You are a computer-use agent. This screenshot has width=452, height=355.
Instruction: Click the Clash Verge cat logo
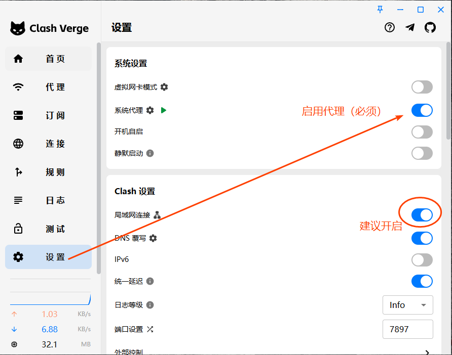coord(18,28)
